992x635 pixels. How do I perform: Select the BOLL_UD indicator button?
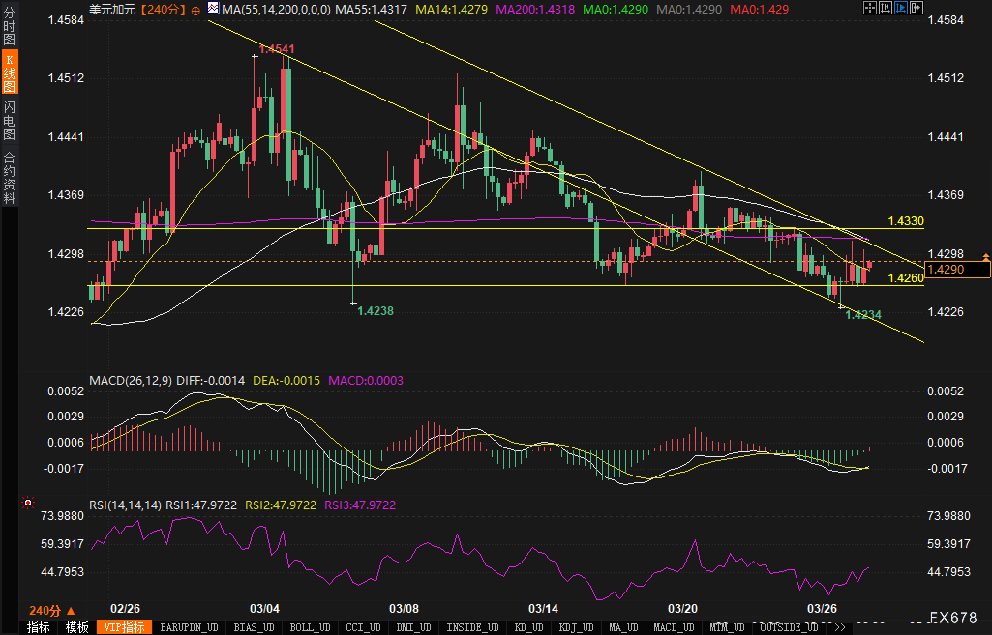pyautogui.click(x=310, y=628)
